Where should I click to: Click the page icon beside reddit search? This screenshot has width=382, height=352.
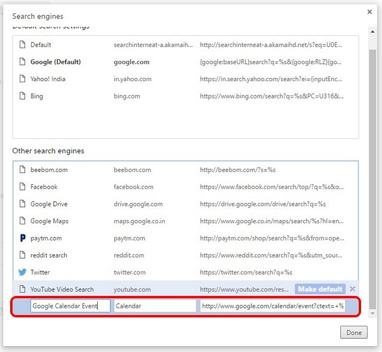[23, 255]
